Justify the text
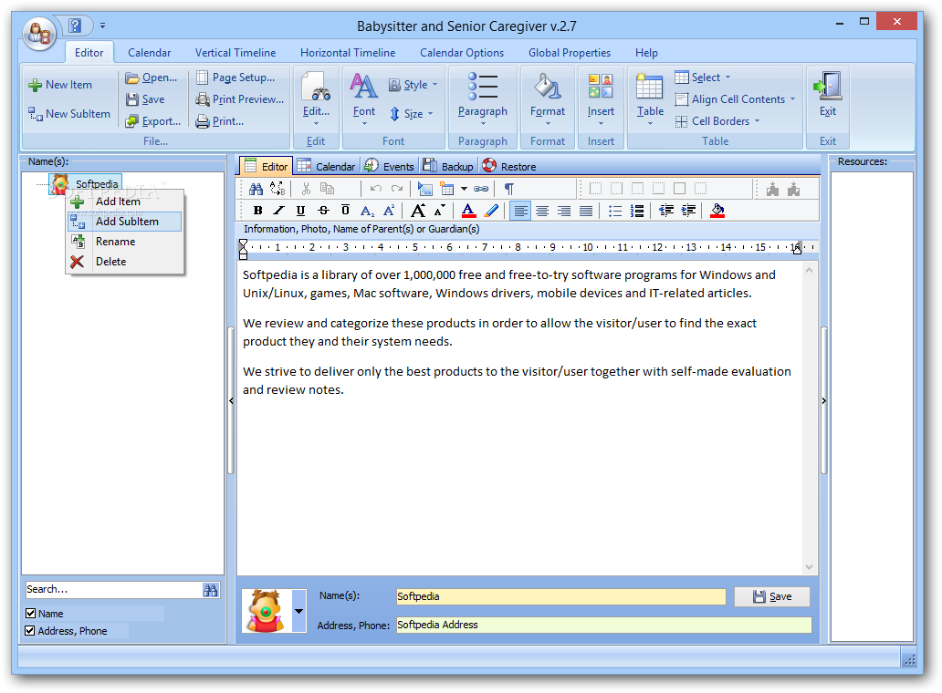 pos(586,211)
